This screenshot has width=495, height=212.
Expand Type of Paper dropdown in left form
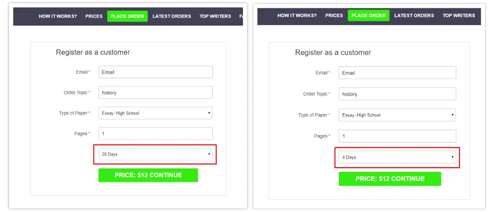pos(155,113)
